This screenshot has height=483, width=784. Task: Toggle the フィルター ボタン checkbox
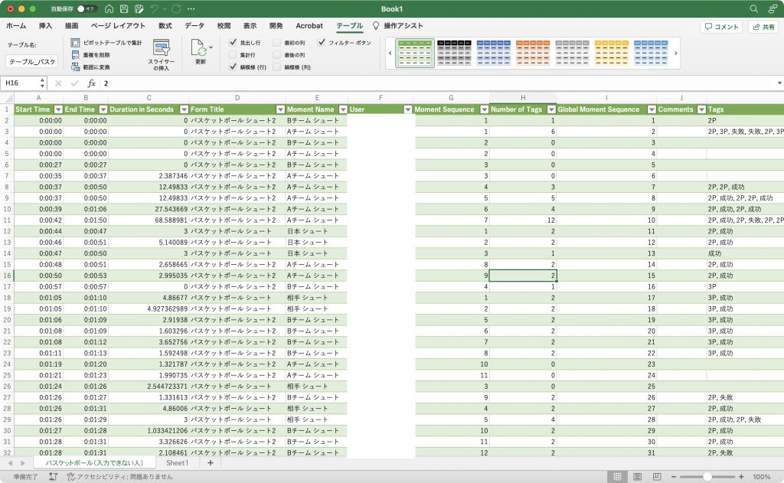pos(322,43)
